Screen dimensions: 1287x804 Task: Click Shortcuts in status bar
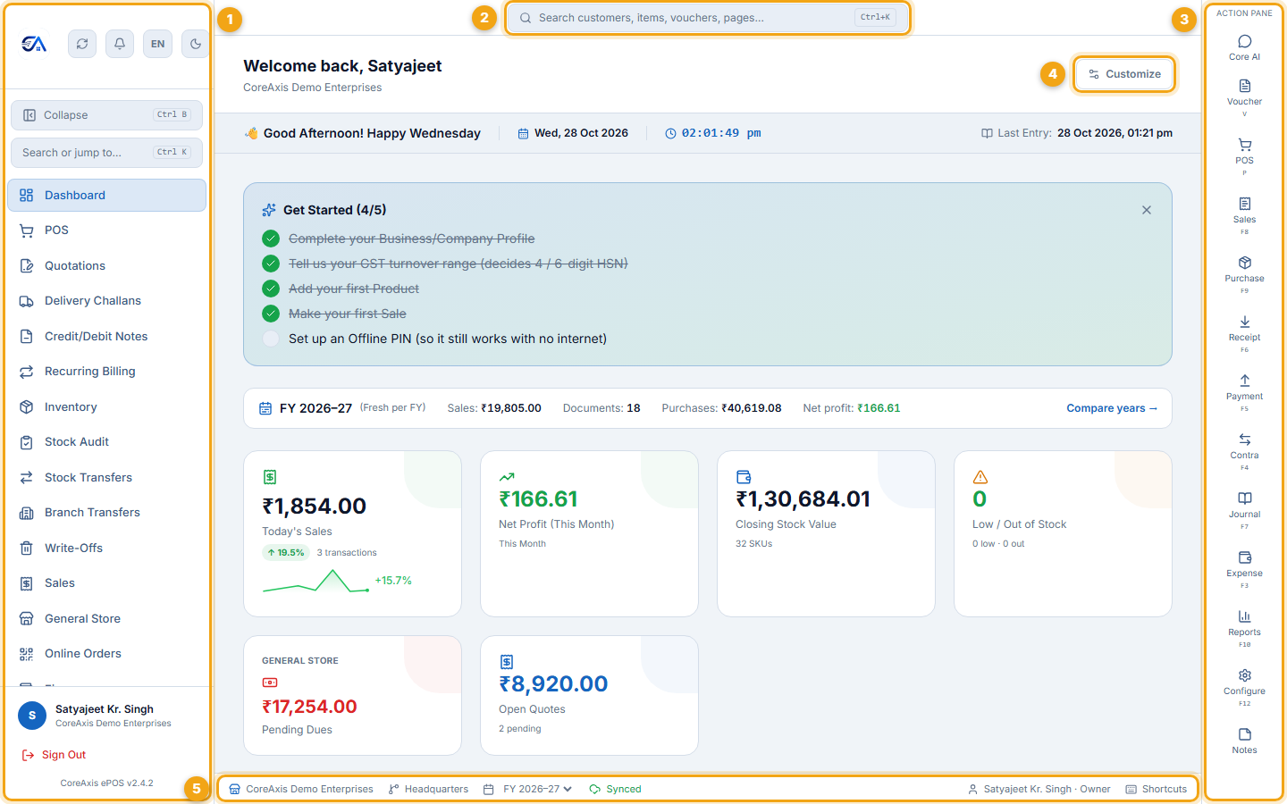pyautogui.click(x=1157, y=790)
